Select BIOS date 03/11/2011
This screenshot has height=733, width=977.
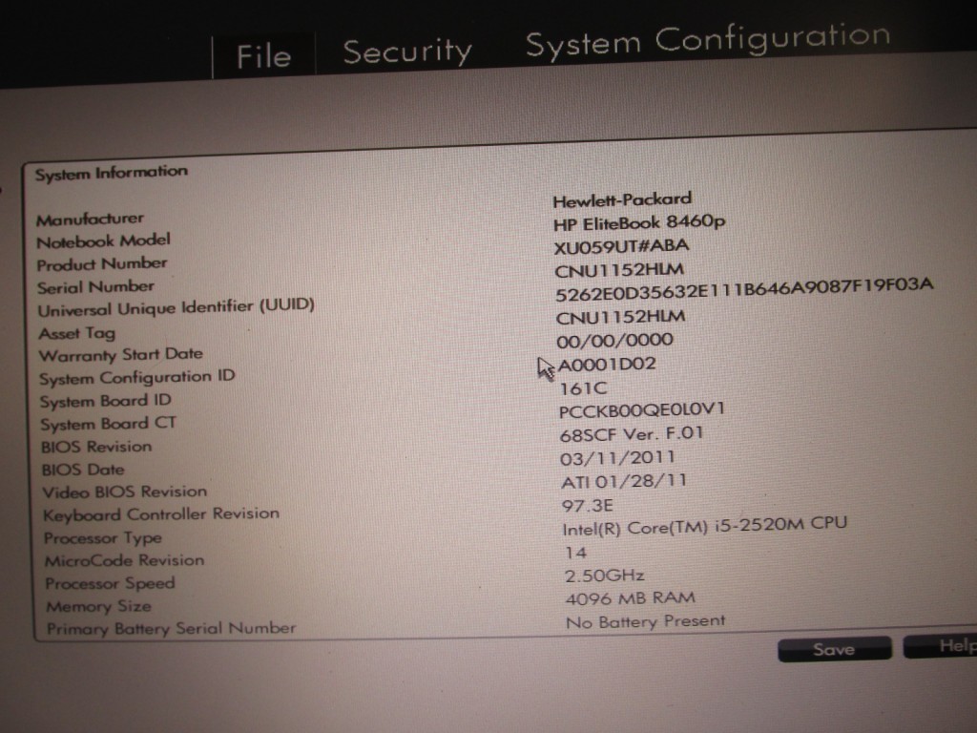click(617, 458)
